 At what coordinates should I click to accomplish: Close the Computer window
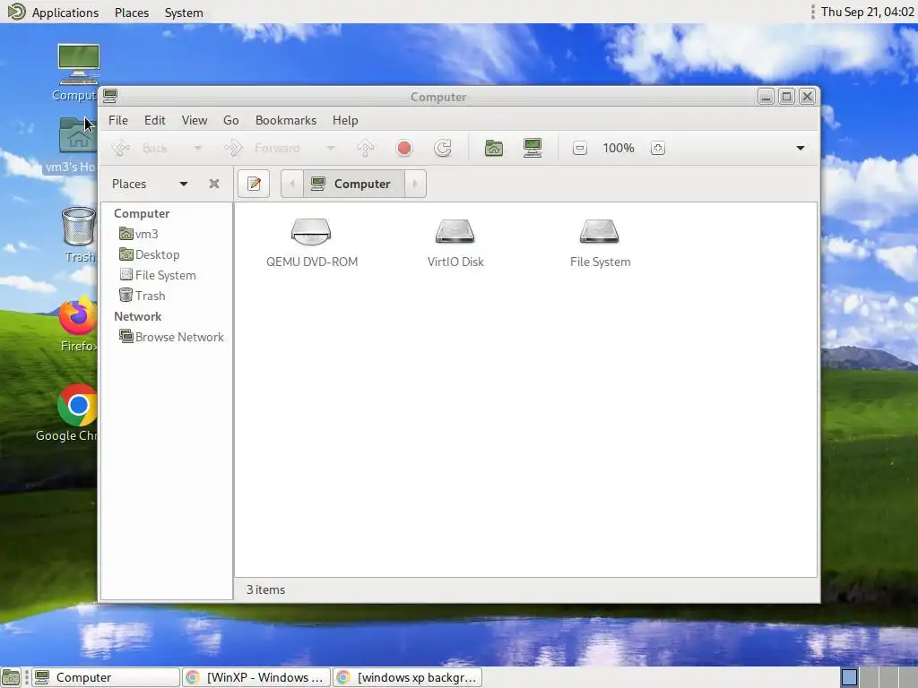point(808,97)
